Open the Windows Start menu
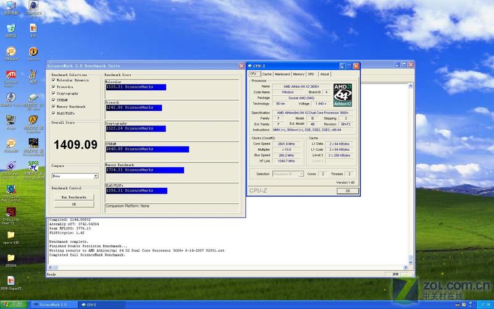The image size is (494, 309). [x=14, y=305]
